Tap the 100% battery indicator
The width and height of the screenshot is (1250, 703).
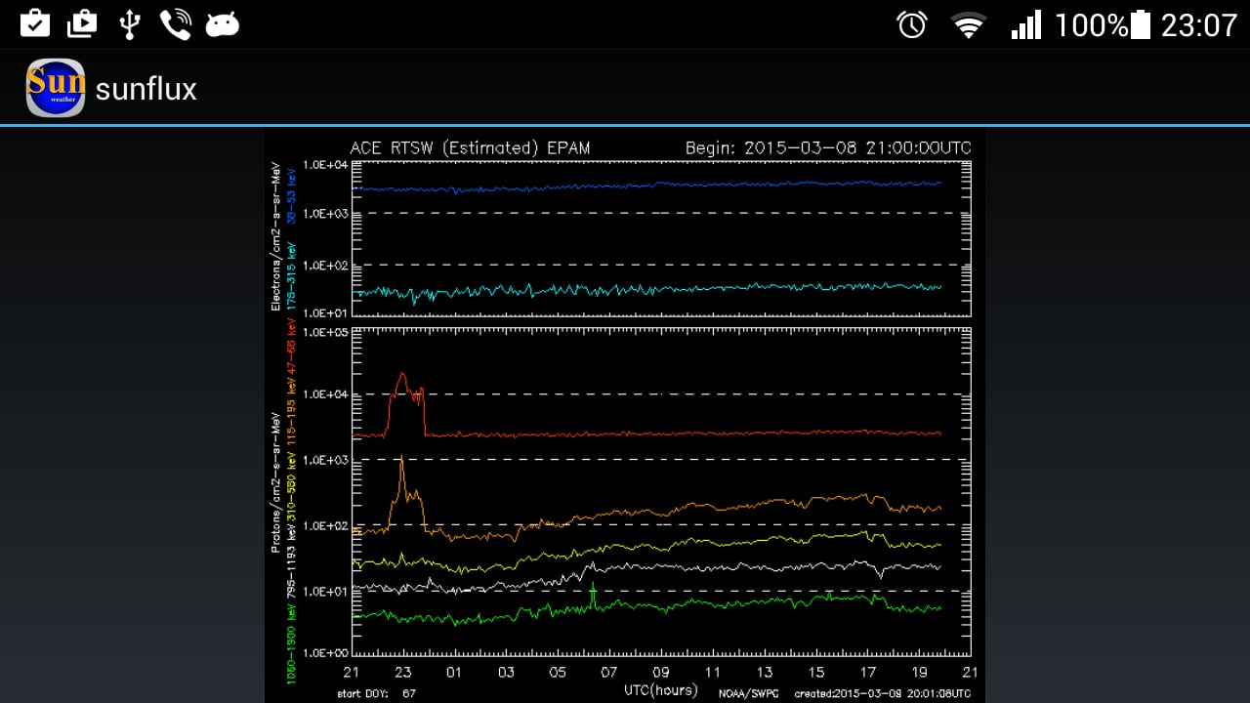point(1103,24)
